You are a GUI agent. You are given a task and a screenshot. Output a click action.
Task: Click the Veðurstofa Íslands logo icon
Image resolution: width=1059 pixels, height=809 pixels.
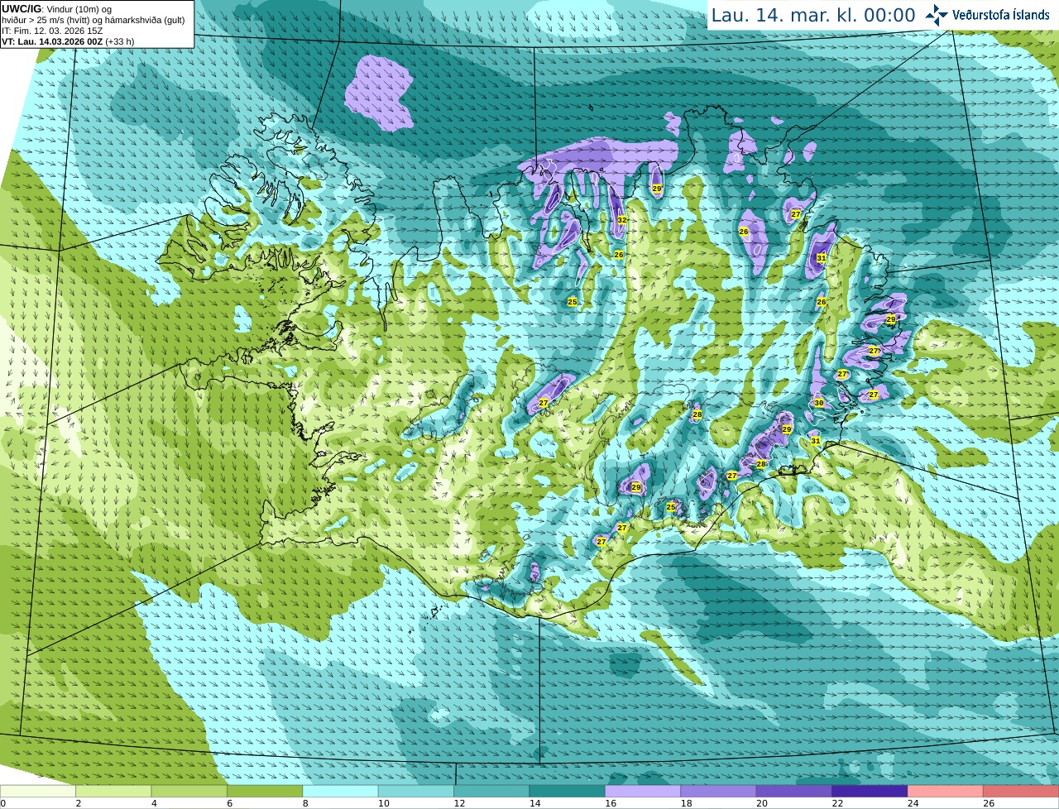937,15
